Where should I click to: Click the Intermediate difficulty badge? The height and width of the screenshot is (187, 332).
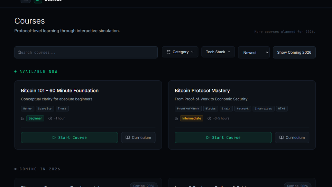click(x=192, y=118)
